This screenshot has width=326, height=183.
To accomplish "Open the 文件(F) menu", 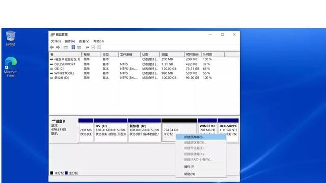I will tap(56, 41).
